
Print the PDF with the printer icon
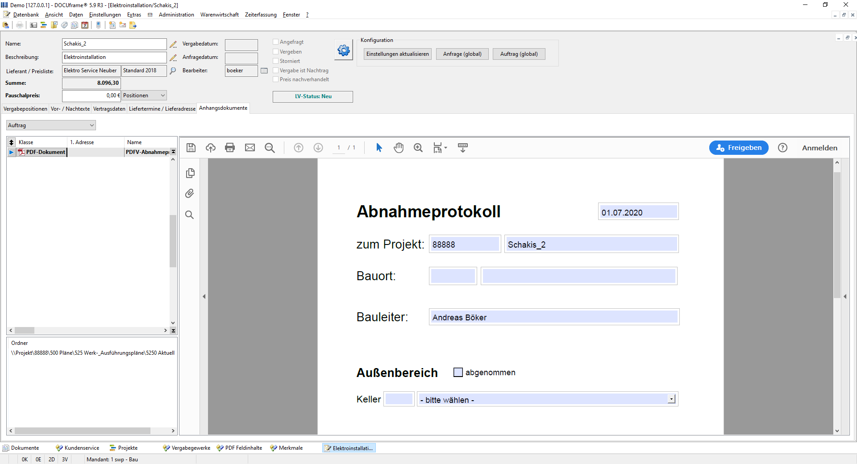point(230,148)
